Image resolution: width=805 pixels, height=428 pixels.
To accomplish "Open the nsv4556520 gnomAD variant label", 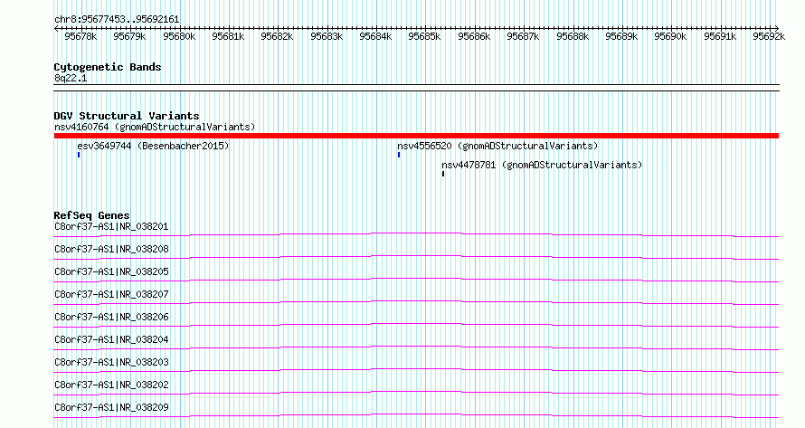I will click(x=497, y=146).
